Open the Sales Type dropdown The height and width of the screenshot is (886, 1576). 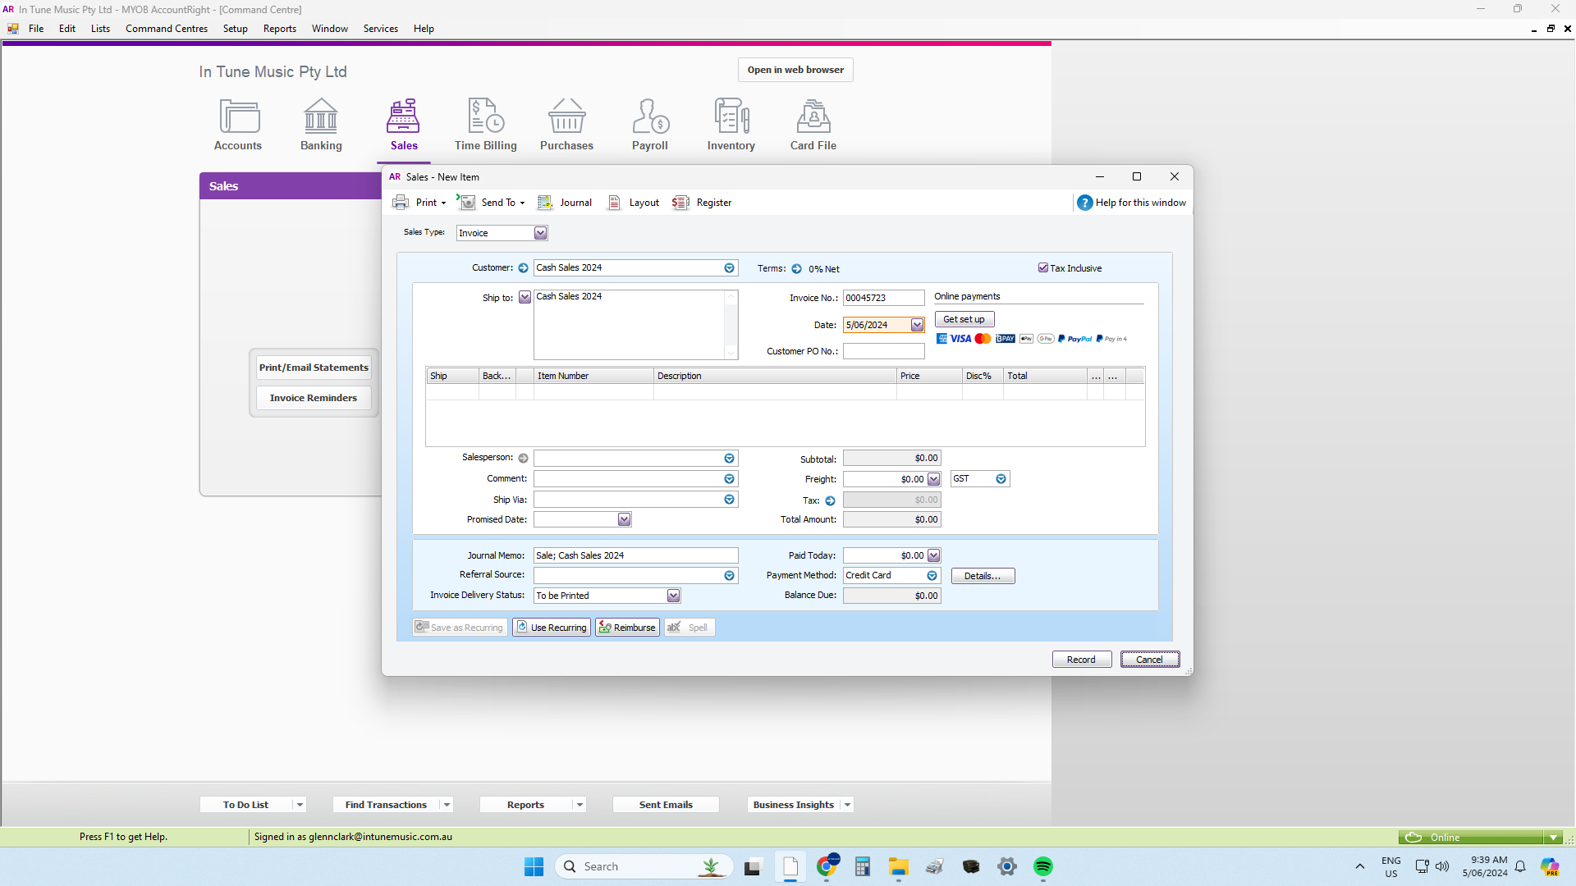click(541, 232)
